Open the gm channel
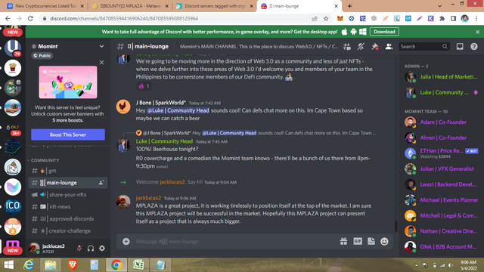Screen dimensions: 484x272 click(x=68, y=171)
